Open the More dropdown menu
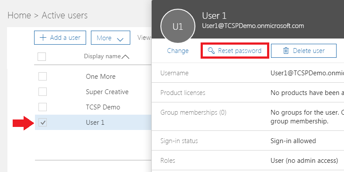This screenshot has height=172, width=344. (x=111, y=38)
